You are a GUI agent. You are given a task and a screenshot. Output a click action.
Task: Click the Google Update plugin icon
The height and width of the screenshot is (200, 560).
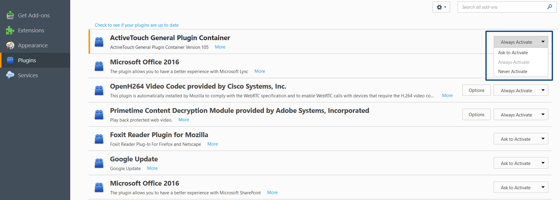coord(99,163)
